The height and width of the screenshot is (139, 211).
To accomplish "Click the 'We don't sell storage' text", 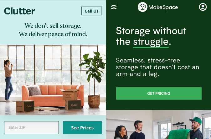I will point(53,26).
